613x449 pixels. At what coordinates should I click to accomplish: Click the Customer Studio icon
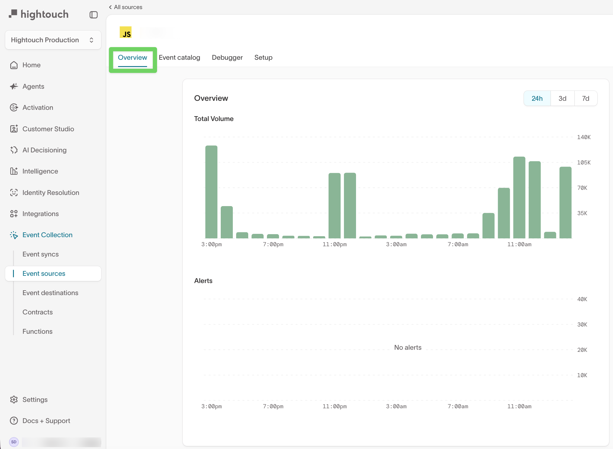point(14,129)
